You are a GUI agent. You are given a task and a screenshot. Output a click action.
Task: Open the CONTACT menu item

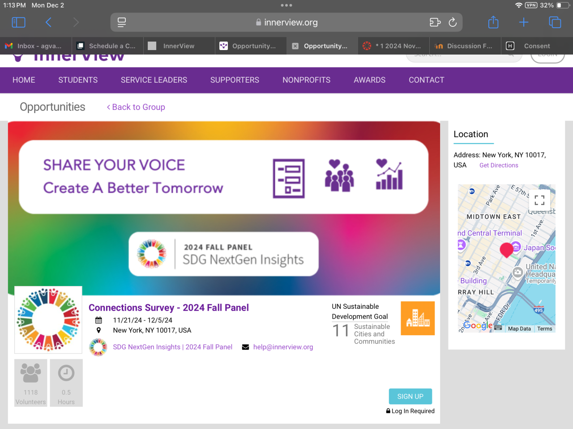(426, 80)
